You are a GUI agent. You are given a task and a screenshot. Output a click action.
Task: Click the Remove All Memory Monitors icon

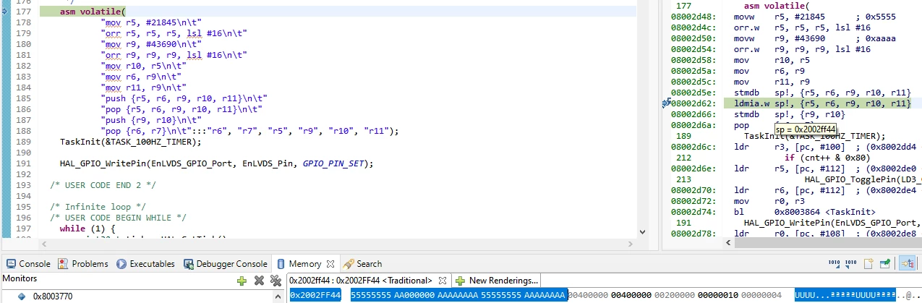tap(275, 281)
